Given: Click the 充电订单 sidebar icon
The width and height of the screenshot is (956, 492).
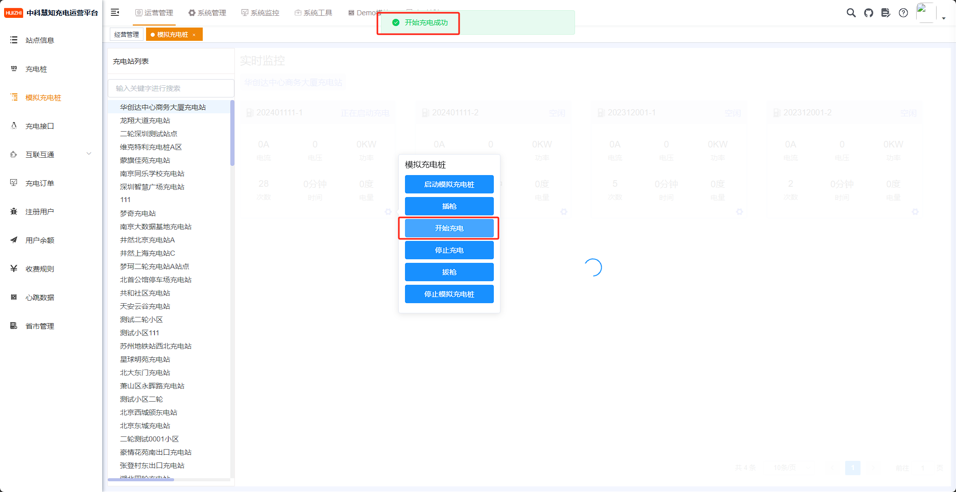Looking at the screenshot, I should [x=14, y=183].
